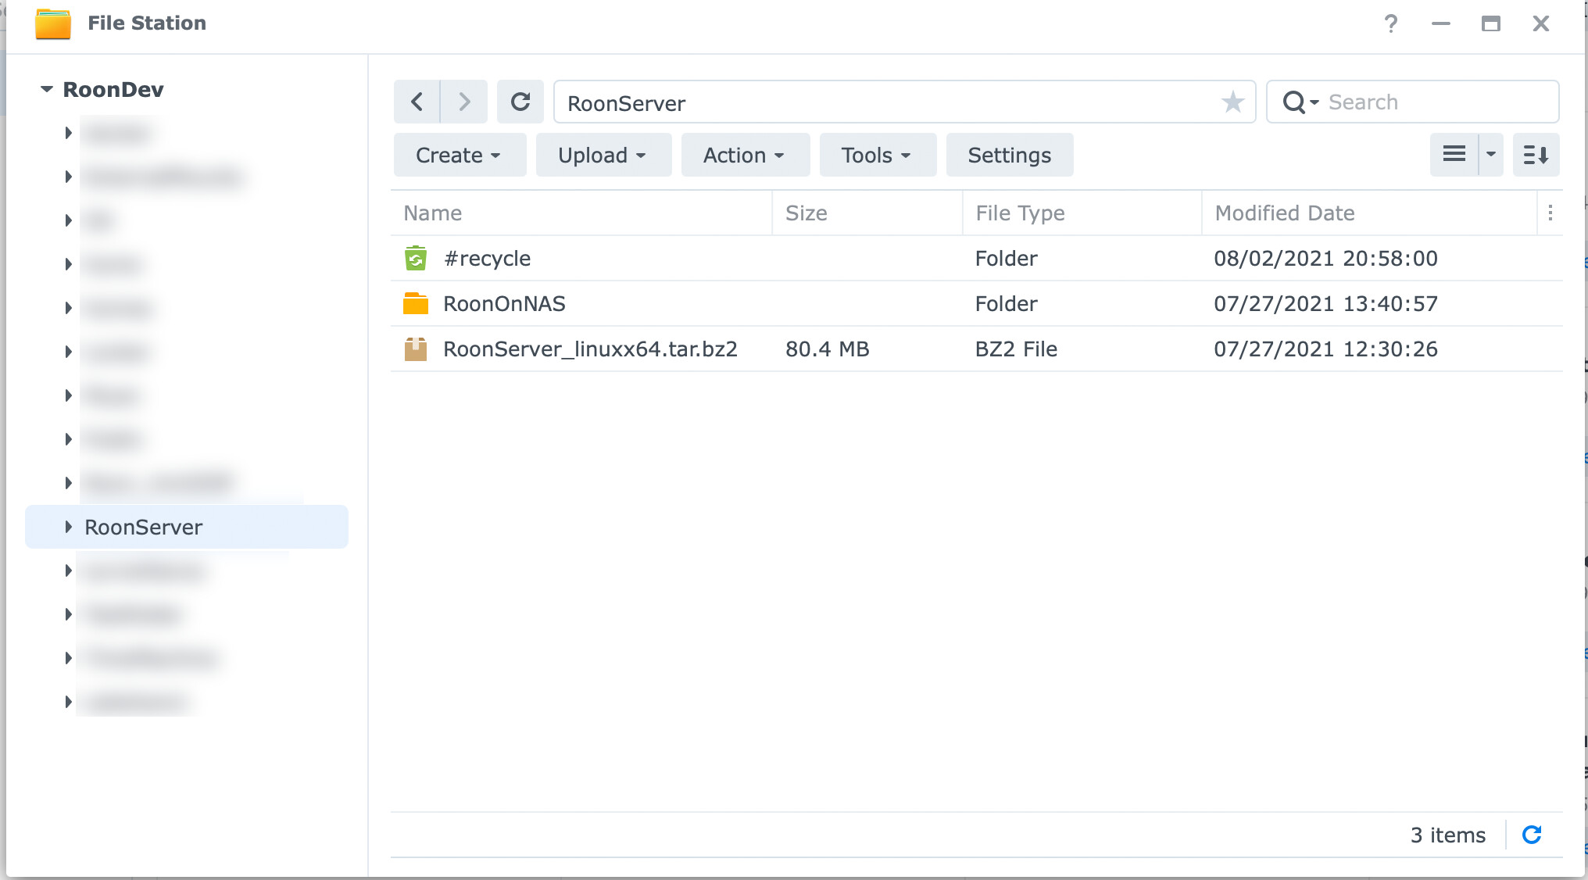Open the File Station help

click(1390, 23)
